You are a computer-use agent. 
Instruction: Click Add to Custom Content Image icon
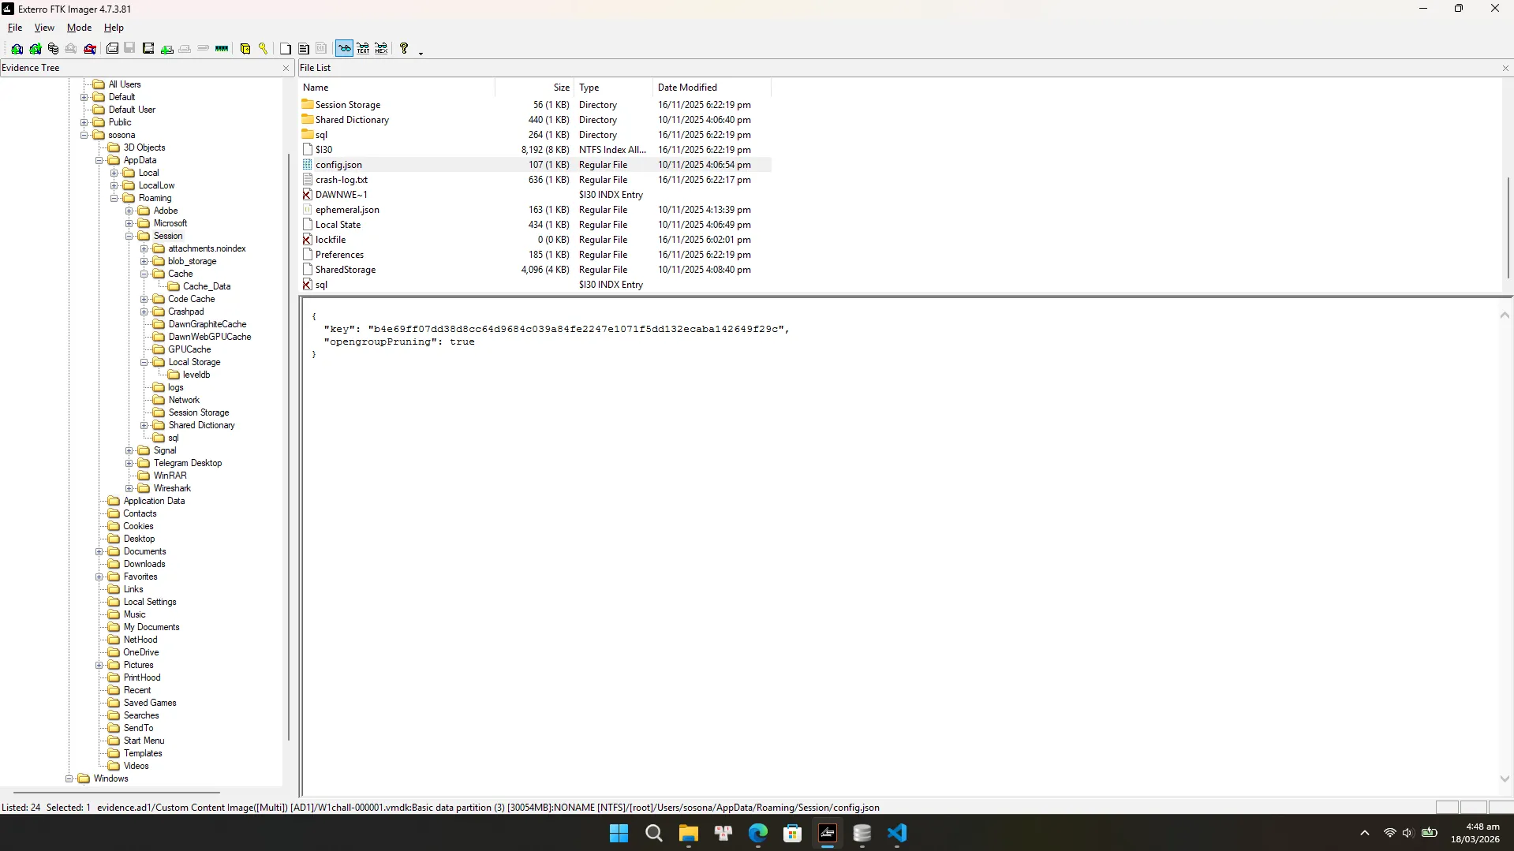point(167,49)
